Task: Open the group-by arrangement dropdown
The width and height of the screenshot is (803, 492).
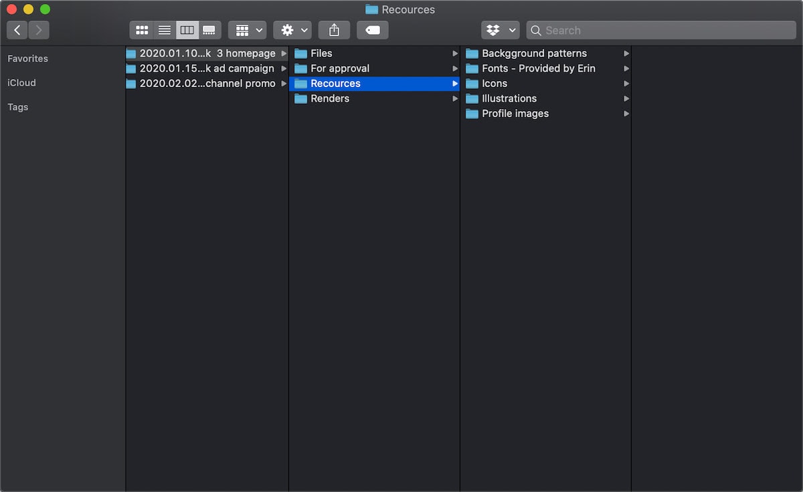Action: pyautogui.click(x=248, y=30)
